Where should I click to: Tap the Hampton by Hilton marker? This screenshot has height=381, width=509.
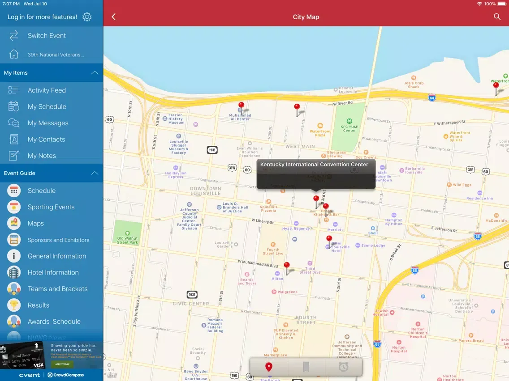(x=394, y=215)
